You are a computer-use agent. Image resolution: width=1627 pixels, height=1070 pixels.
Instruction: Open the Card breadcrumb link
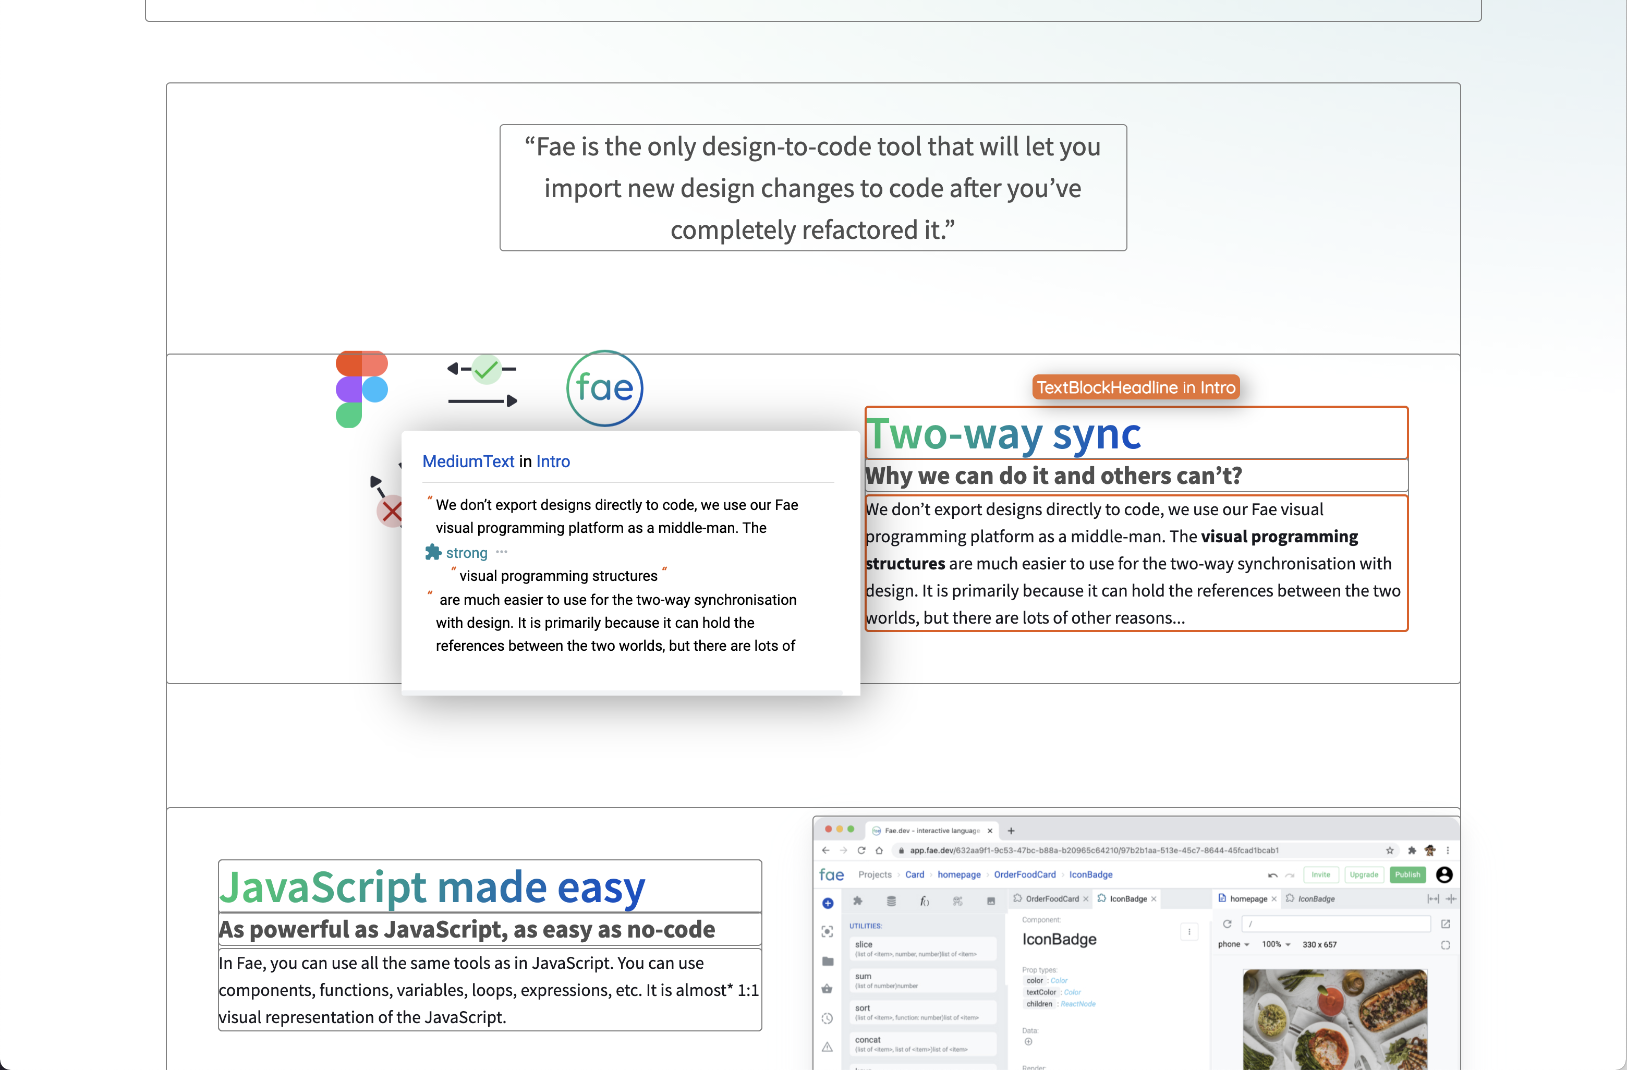(x=915, y=874)
